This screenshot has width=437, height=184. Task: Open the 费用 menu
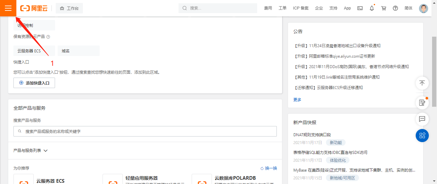268,8
